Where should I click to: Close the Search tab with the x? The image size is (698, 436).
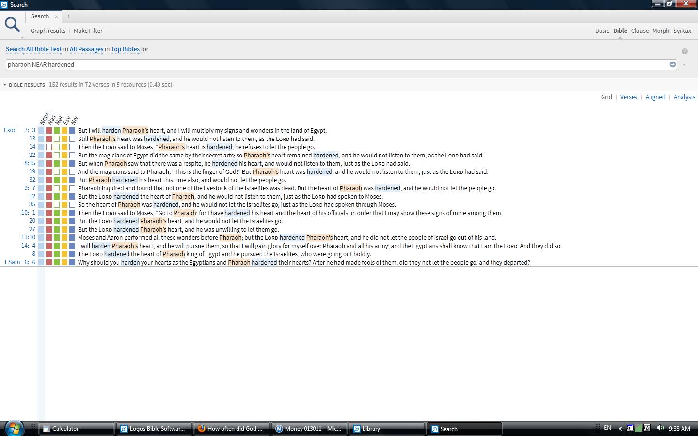coord(56,16)
